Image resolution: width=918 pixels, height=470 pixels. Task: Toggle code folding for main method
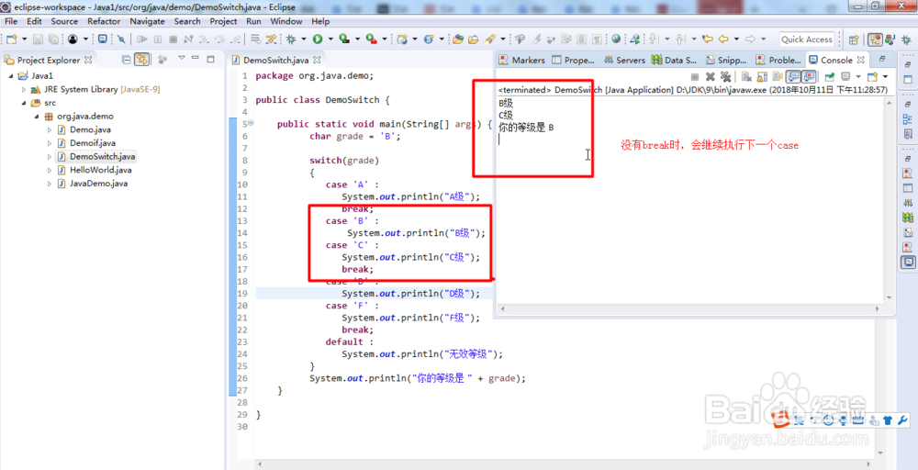[251, 123]
